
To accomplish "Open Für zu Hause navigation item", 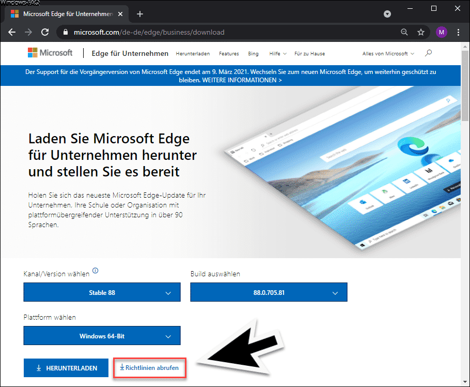I will pos(310,54).
